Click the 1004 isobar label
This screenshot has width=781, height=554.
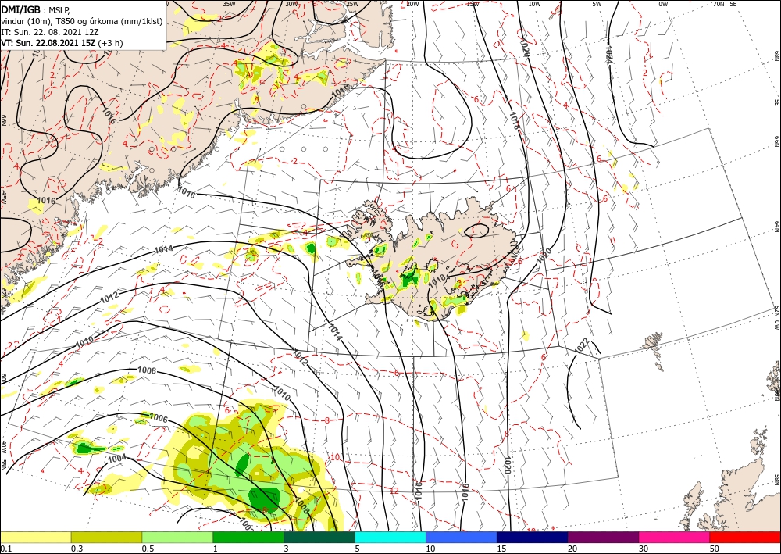click(117, 459)
